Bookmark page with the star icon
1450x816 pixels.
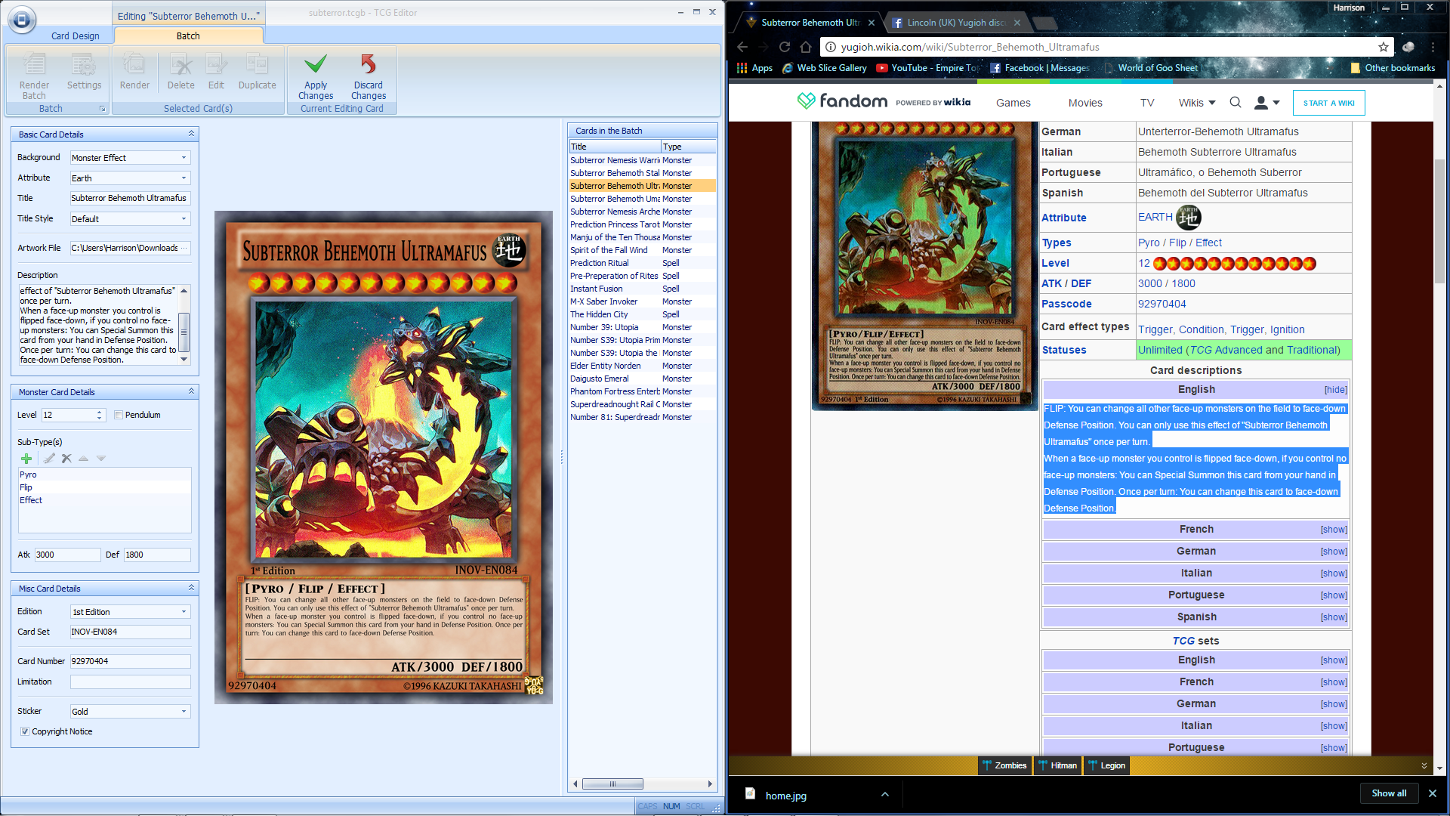1383,47
